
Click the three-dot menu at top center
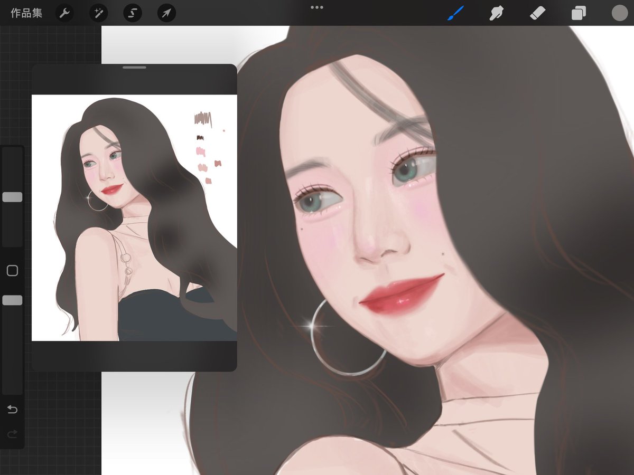pyautogui.click(x=317, y=7)
